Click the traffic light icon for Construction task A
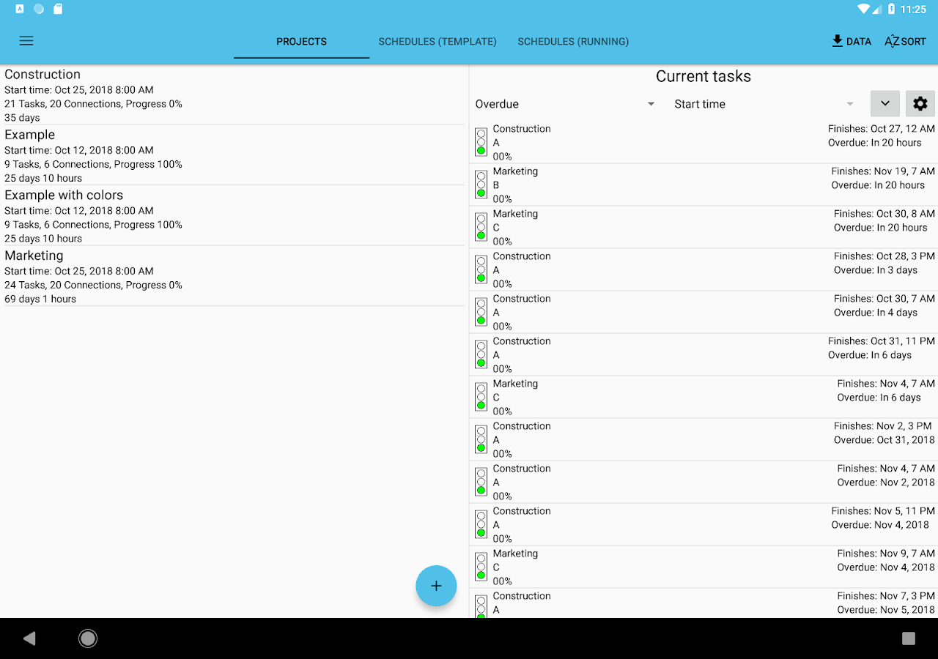The width and height of the screenshot is (938, 659). (x=481, y=142)
